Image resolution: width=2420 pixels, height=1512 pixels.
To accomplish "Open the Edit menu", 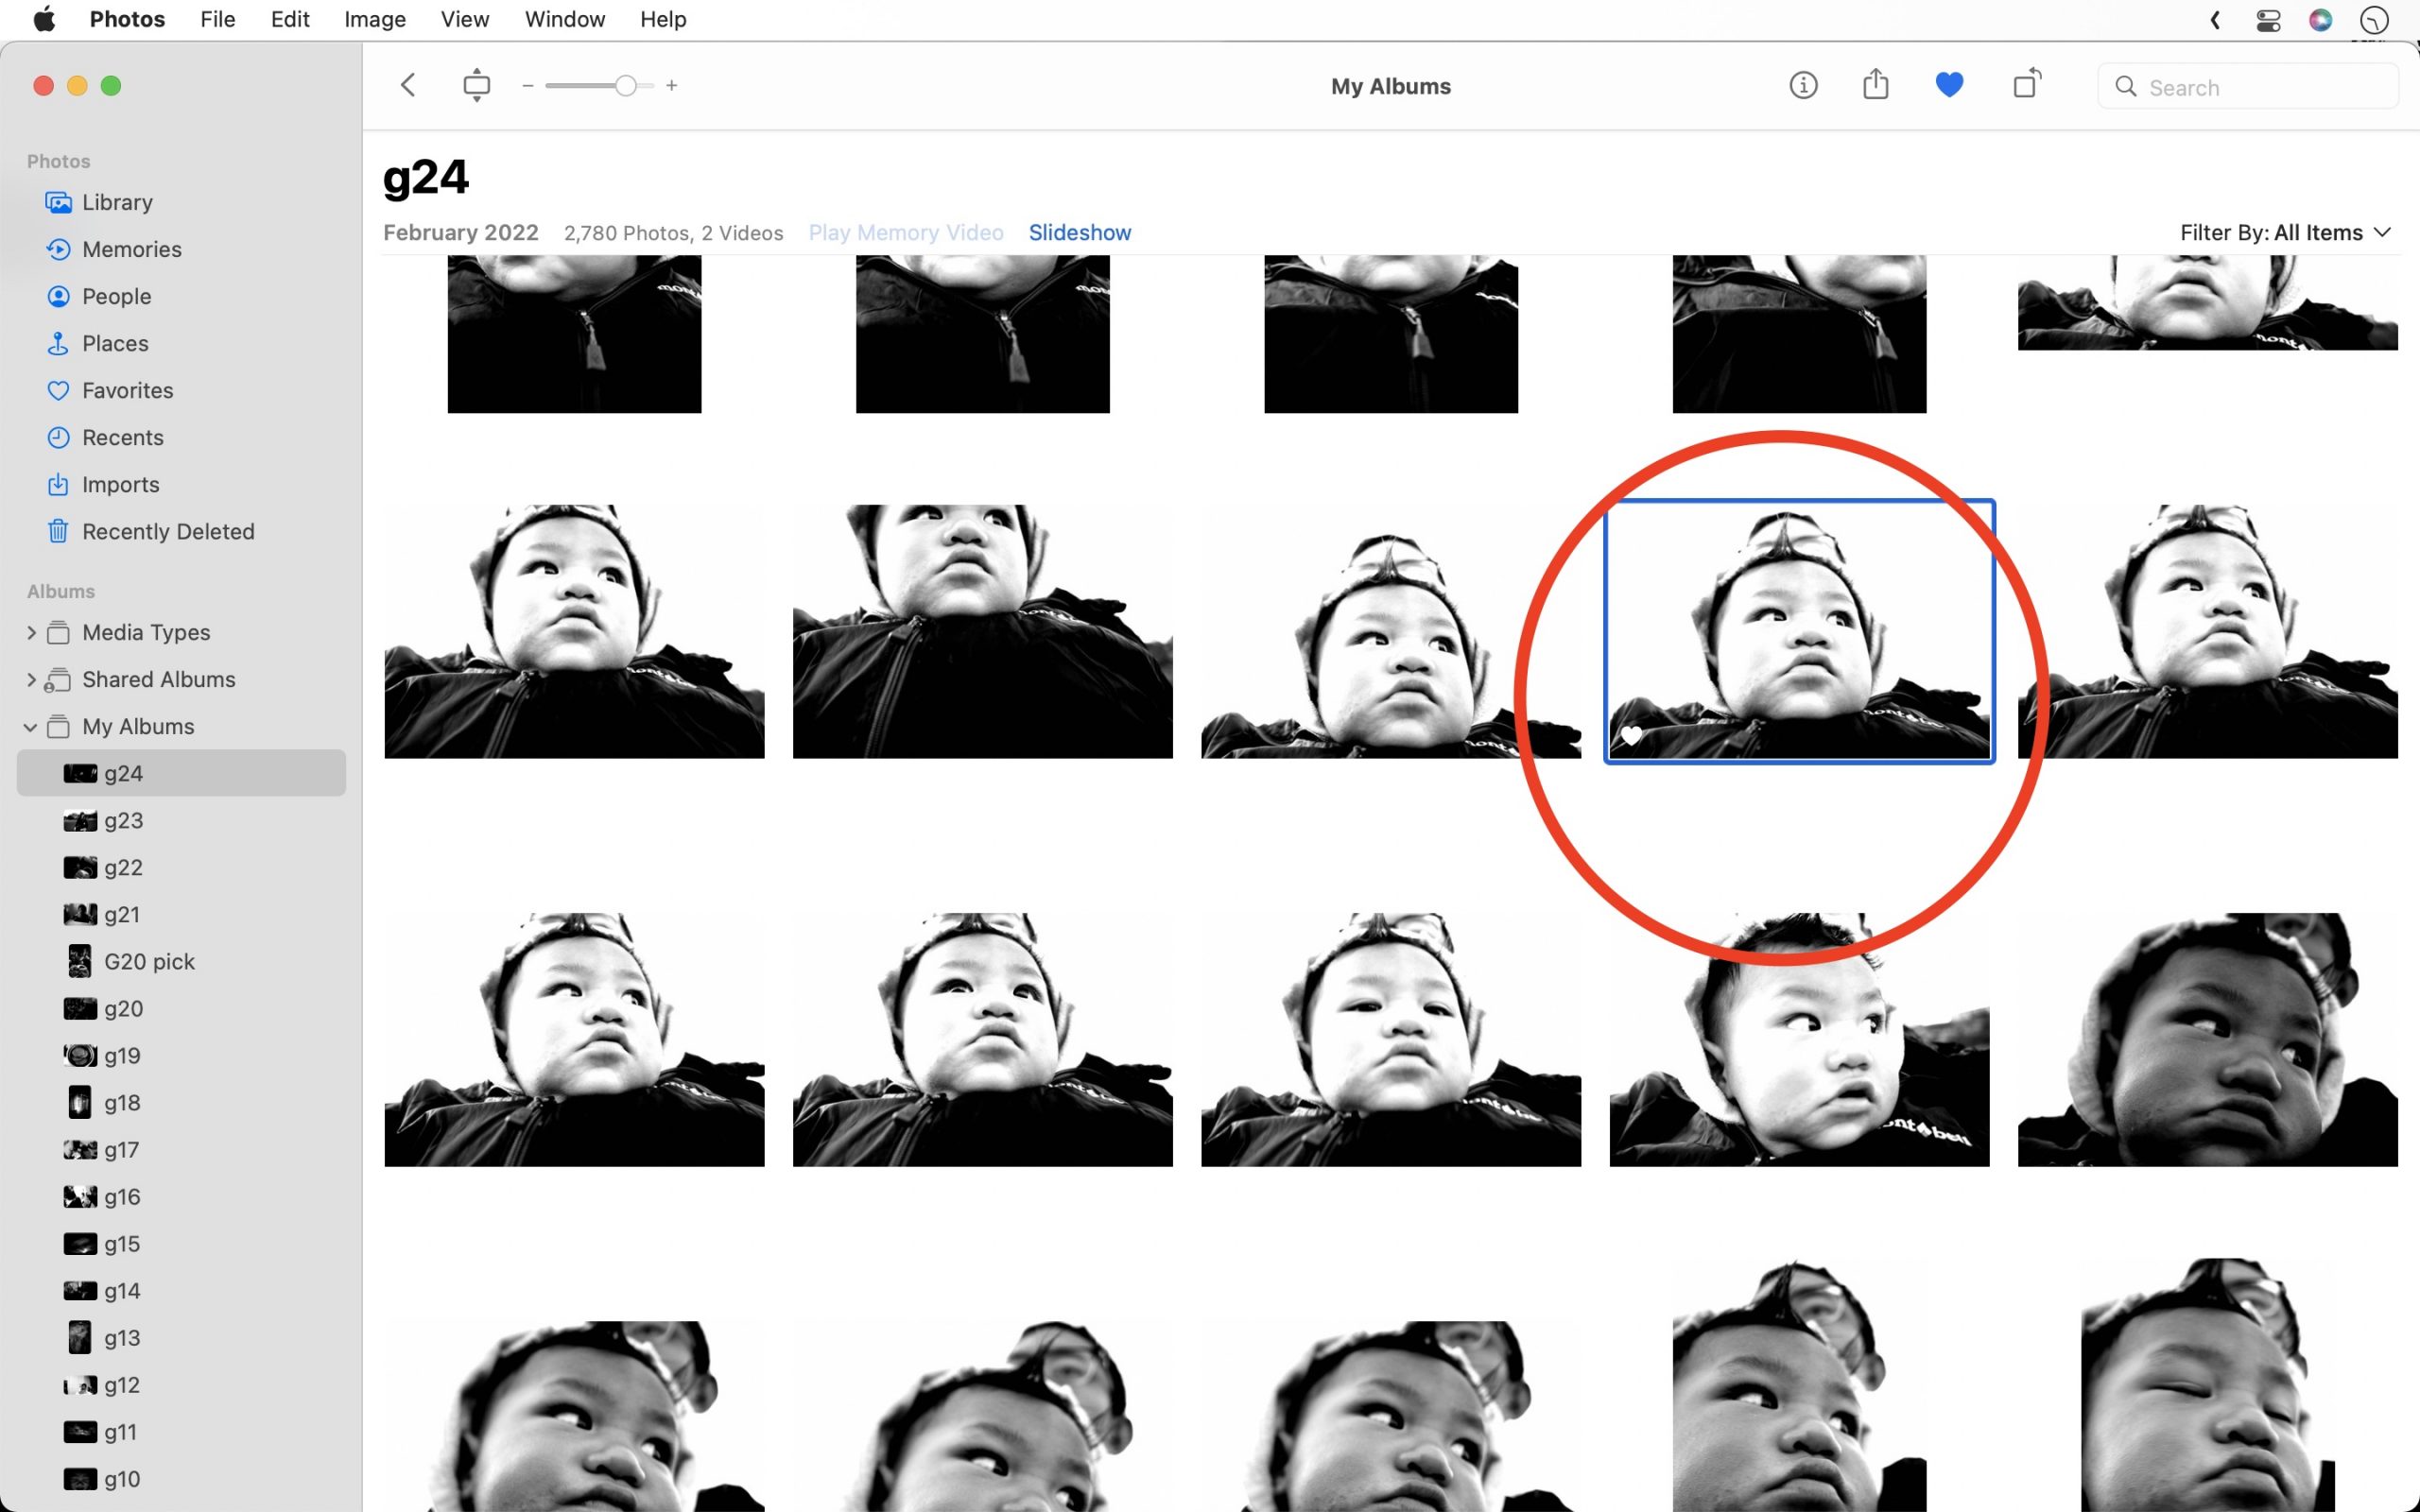I will click(x=290, y=19).
